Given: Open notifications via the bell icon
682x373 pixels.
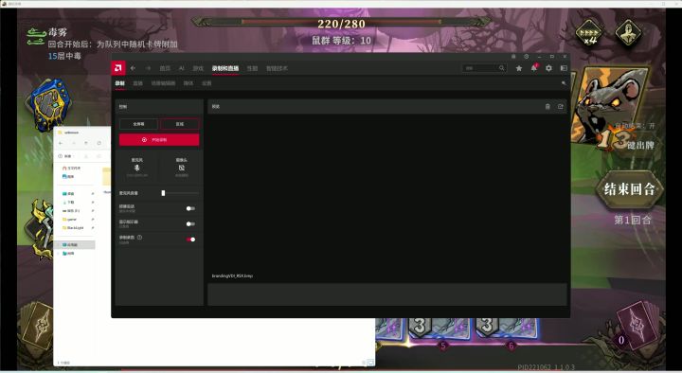Looking at the screenshot, I should pos(533,68).
